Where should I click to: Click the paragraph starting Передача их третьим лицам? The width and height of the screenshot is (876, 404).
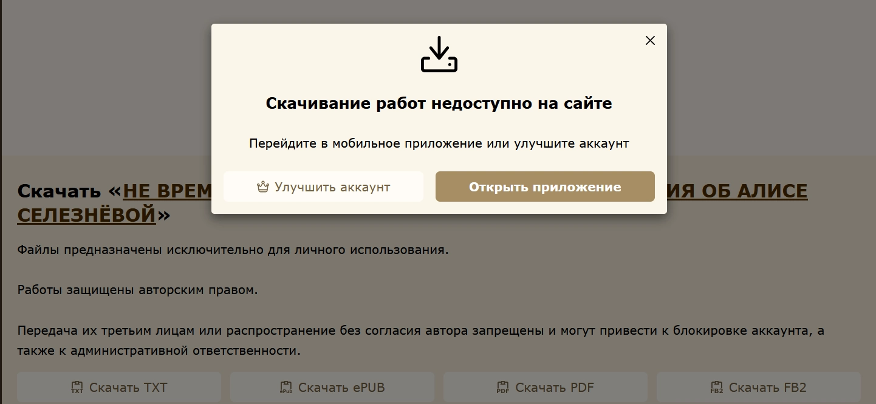tap(420, 341)
